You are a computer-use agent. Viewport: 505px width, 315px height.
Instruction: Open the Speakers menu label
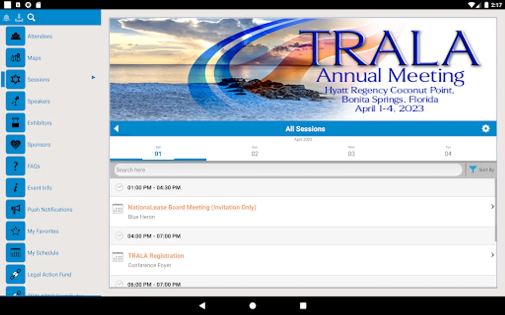[39, 101]
